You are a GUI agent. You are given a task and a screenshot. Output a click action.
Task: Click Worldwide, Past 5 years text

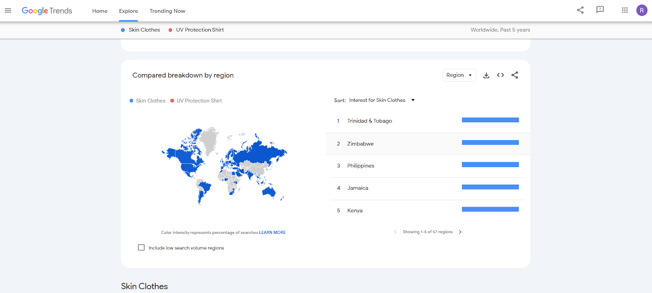(x=500, y=30)
